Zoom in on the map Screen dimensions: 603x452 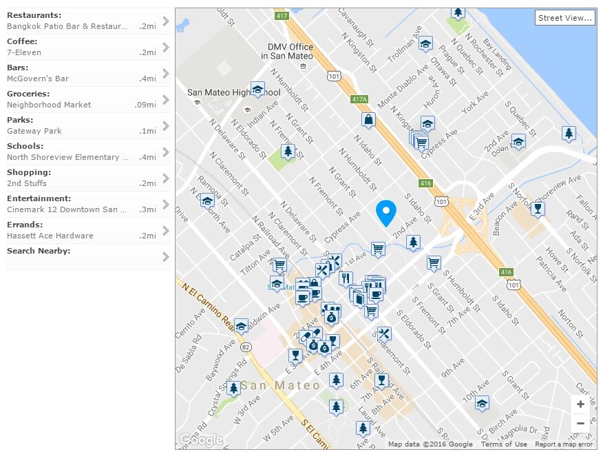[580, 404]
